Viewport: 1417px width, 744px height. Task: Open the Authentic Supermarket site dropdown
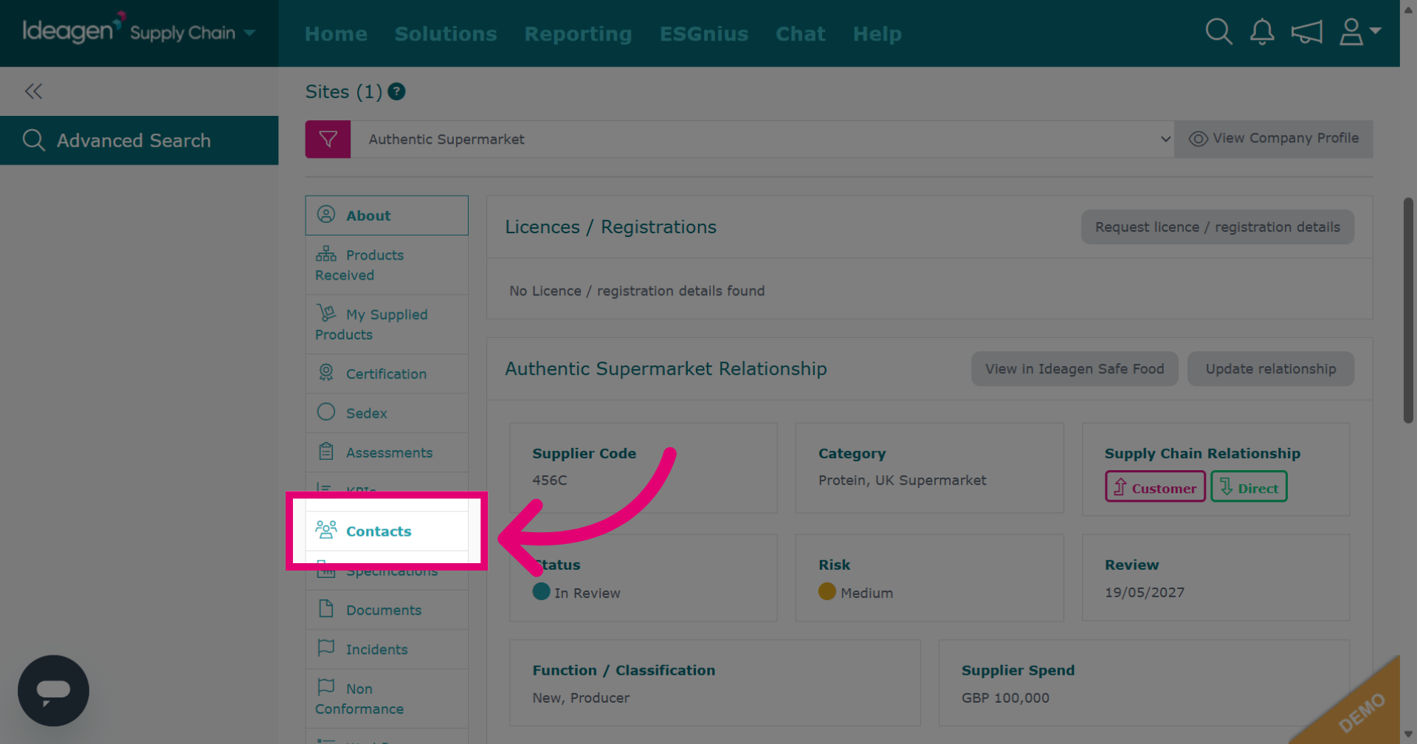click(762, 139)
